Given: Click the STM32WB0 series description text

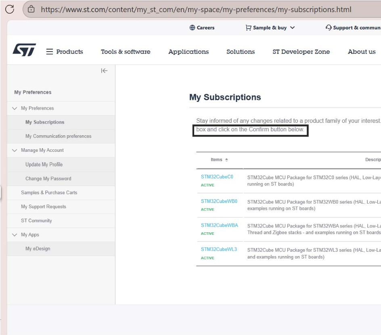Looking at the screenshot, I should [x=314, y=205].
